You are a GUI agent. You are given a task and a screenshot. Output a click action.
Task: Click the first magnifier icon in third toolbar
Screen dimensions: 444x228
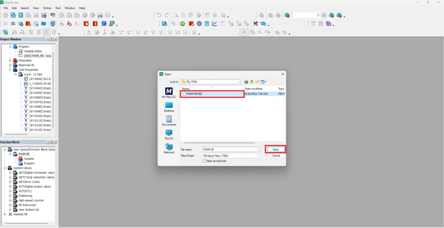point(14,32)
